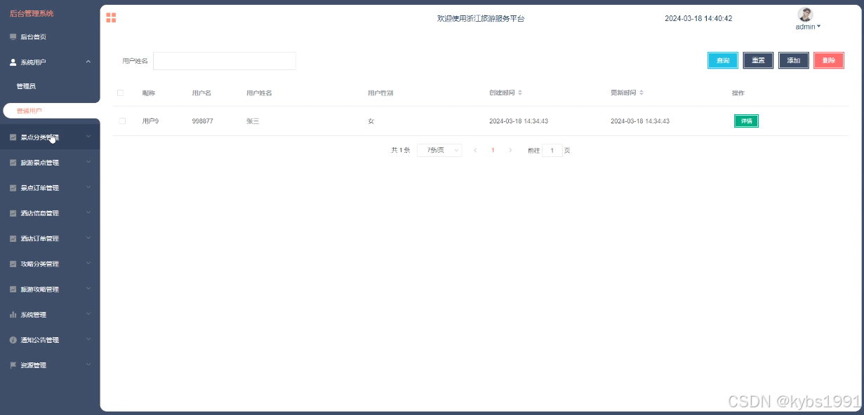
Task: Click the 通知公告管理 info icon
Action: pyautogui.click(x=13, y=340)
